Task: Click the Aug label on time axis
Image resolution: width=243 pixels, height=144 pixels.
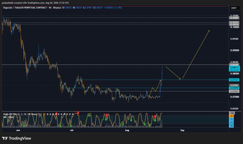Action: pyautogui.click(x=127, y=130)
